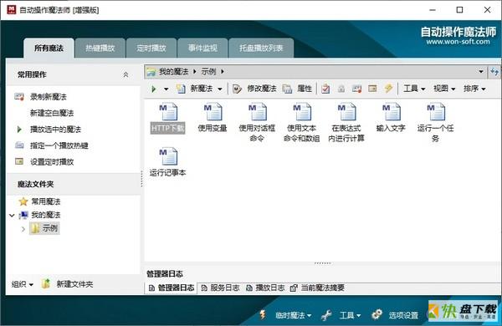Click the wrench icon in bottom bar
This screenshot has height=326, width=502.
[x=326, y=315]
